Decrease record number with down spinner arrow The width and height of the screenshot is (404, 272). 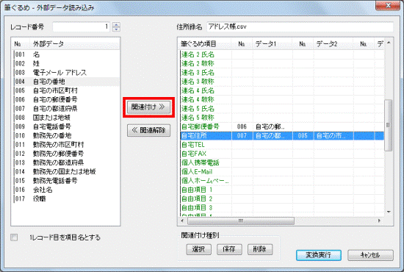[x=117, y=29]
